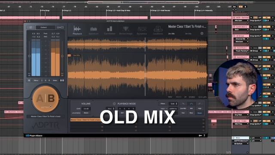Click the Mid filter band button
The width and height of the screenshot is (275, 155).
point(191,108)
